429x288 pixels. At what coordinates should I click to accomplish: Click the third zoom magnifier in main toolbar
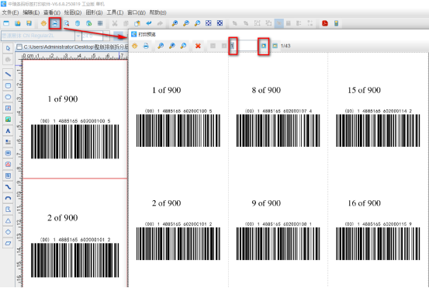(x=197, y=23)
